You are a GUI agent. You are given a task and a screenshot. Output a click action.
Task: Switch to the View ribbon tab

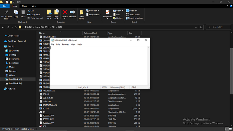click(x=34, y=6)
